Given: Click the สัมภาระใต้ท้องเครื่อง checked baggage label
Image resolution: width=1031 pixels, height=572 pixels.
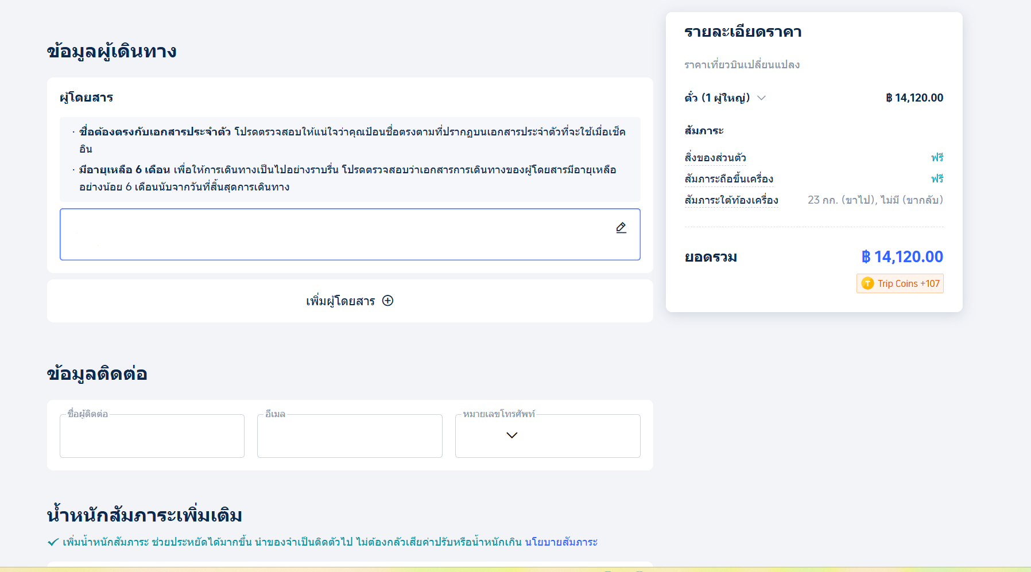Looking at the screenshot, I should click(x=732, y=200).
